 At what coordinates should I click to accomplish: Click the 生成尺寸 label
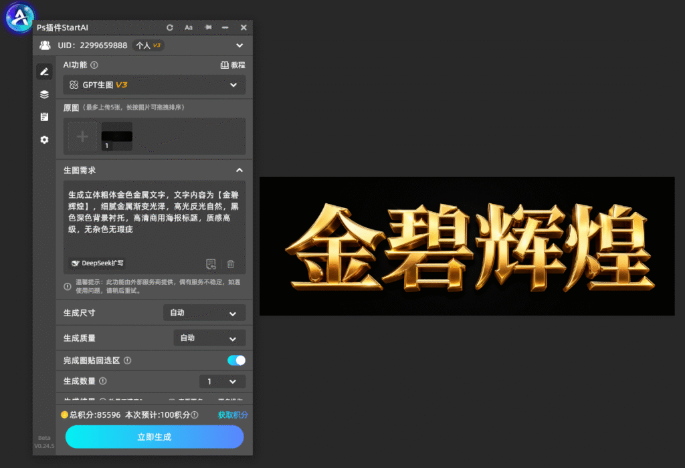[x=79, y=313]
